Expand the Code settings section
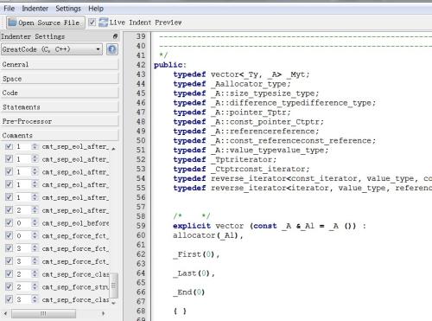The image size is (432, 321). coord(60,93)
